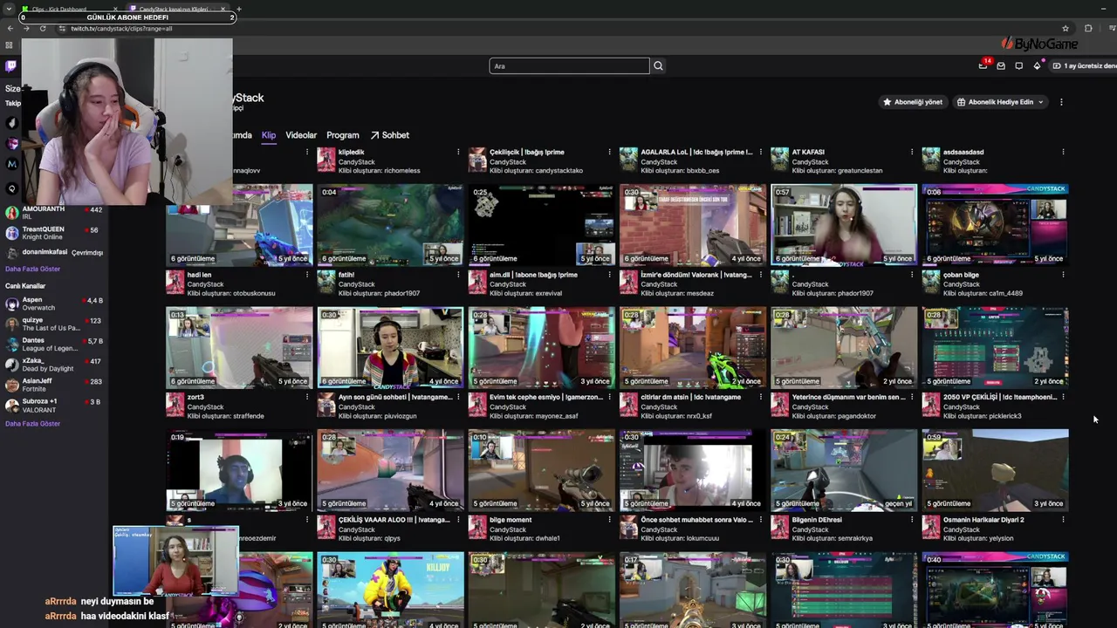Go forward in browser history
The image size is (1117, 628).
tap(26, 28)
